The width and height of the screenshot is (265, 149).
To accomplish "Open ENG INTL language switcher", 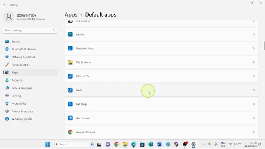I will tap(223, 144).
